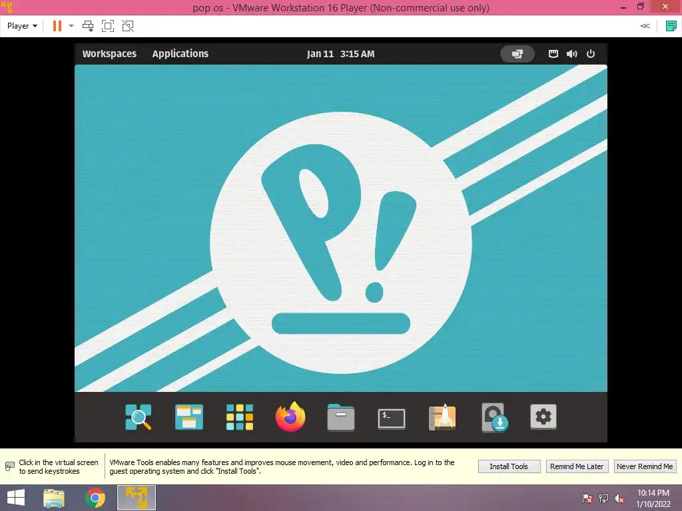
Task: Open the power menu icon in top bar
Action: pos(591,54)
